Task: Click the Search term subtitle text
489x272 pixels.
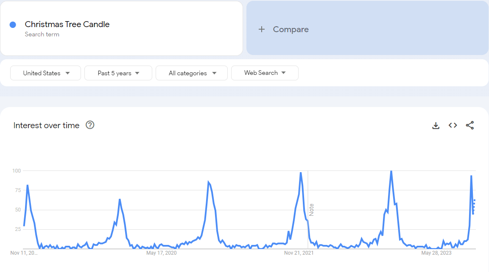Action: tap(42, 34)
